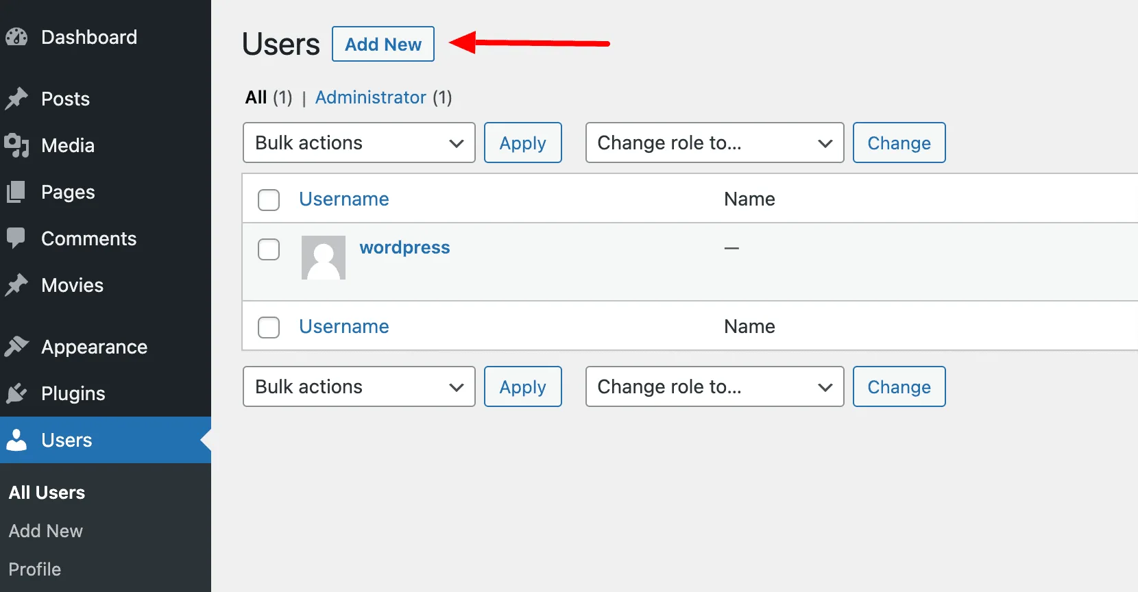Click the Comments speech bubble icon
Screen dimensions: 1138x592
pyautogui.click(x=16, y=238)
